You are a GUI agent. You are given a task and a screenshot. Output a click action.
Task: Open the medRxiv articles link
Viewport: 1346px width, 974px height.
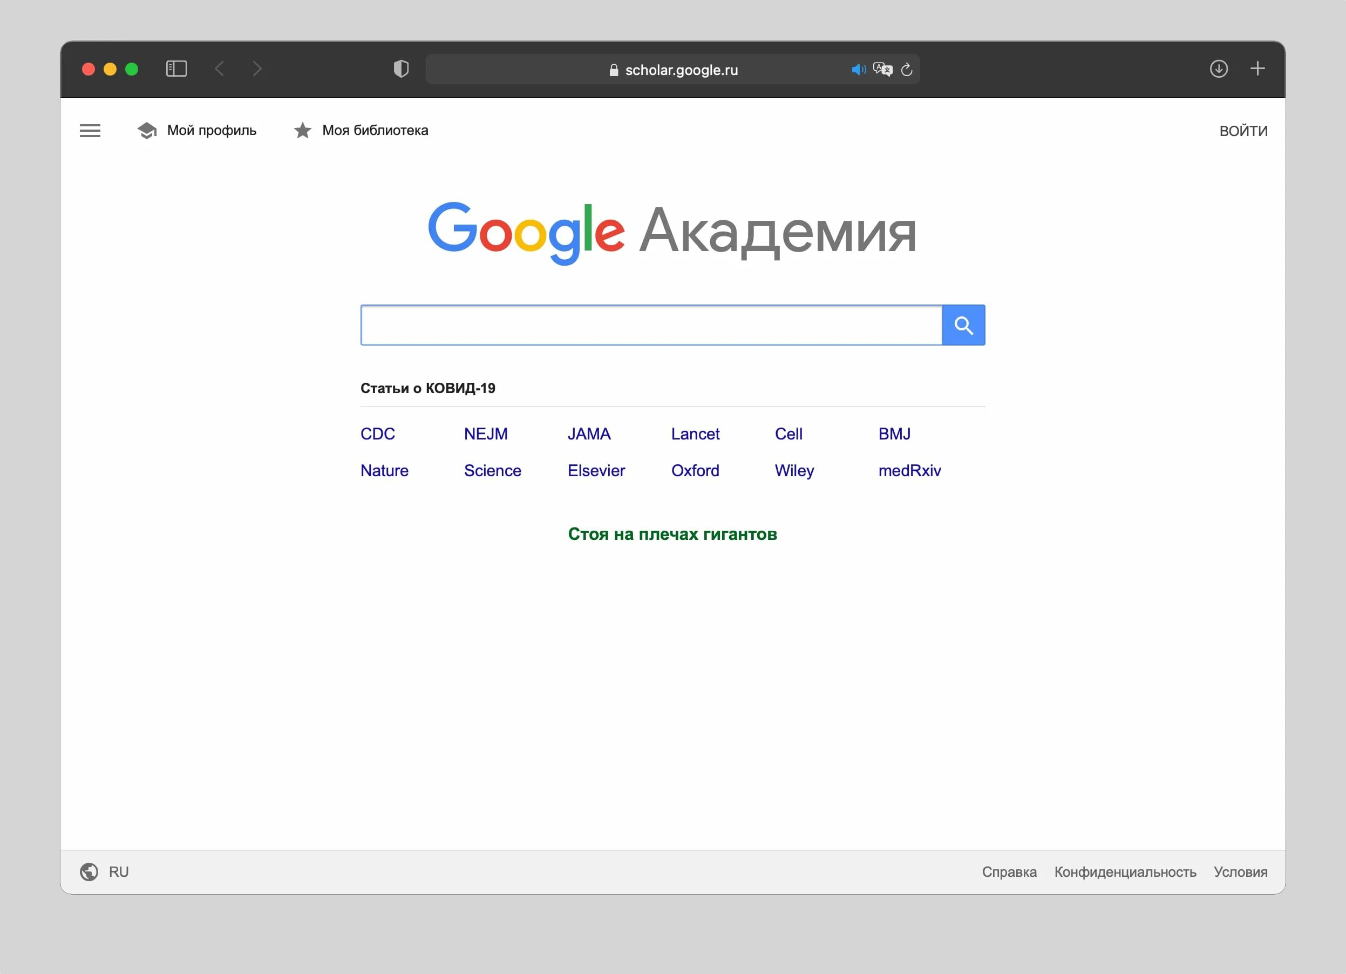pos(909,471)
